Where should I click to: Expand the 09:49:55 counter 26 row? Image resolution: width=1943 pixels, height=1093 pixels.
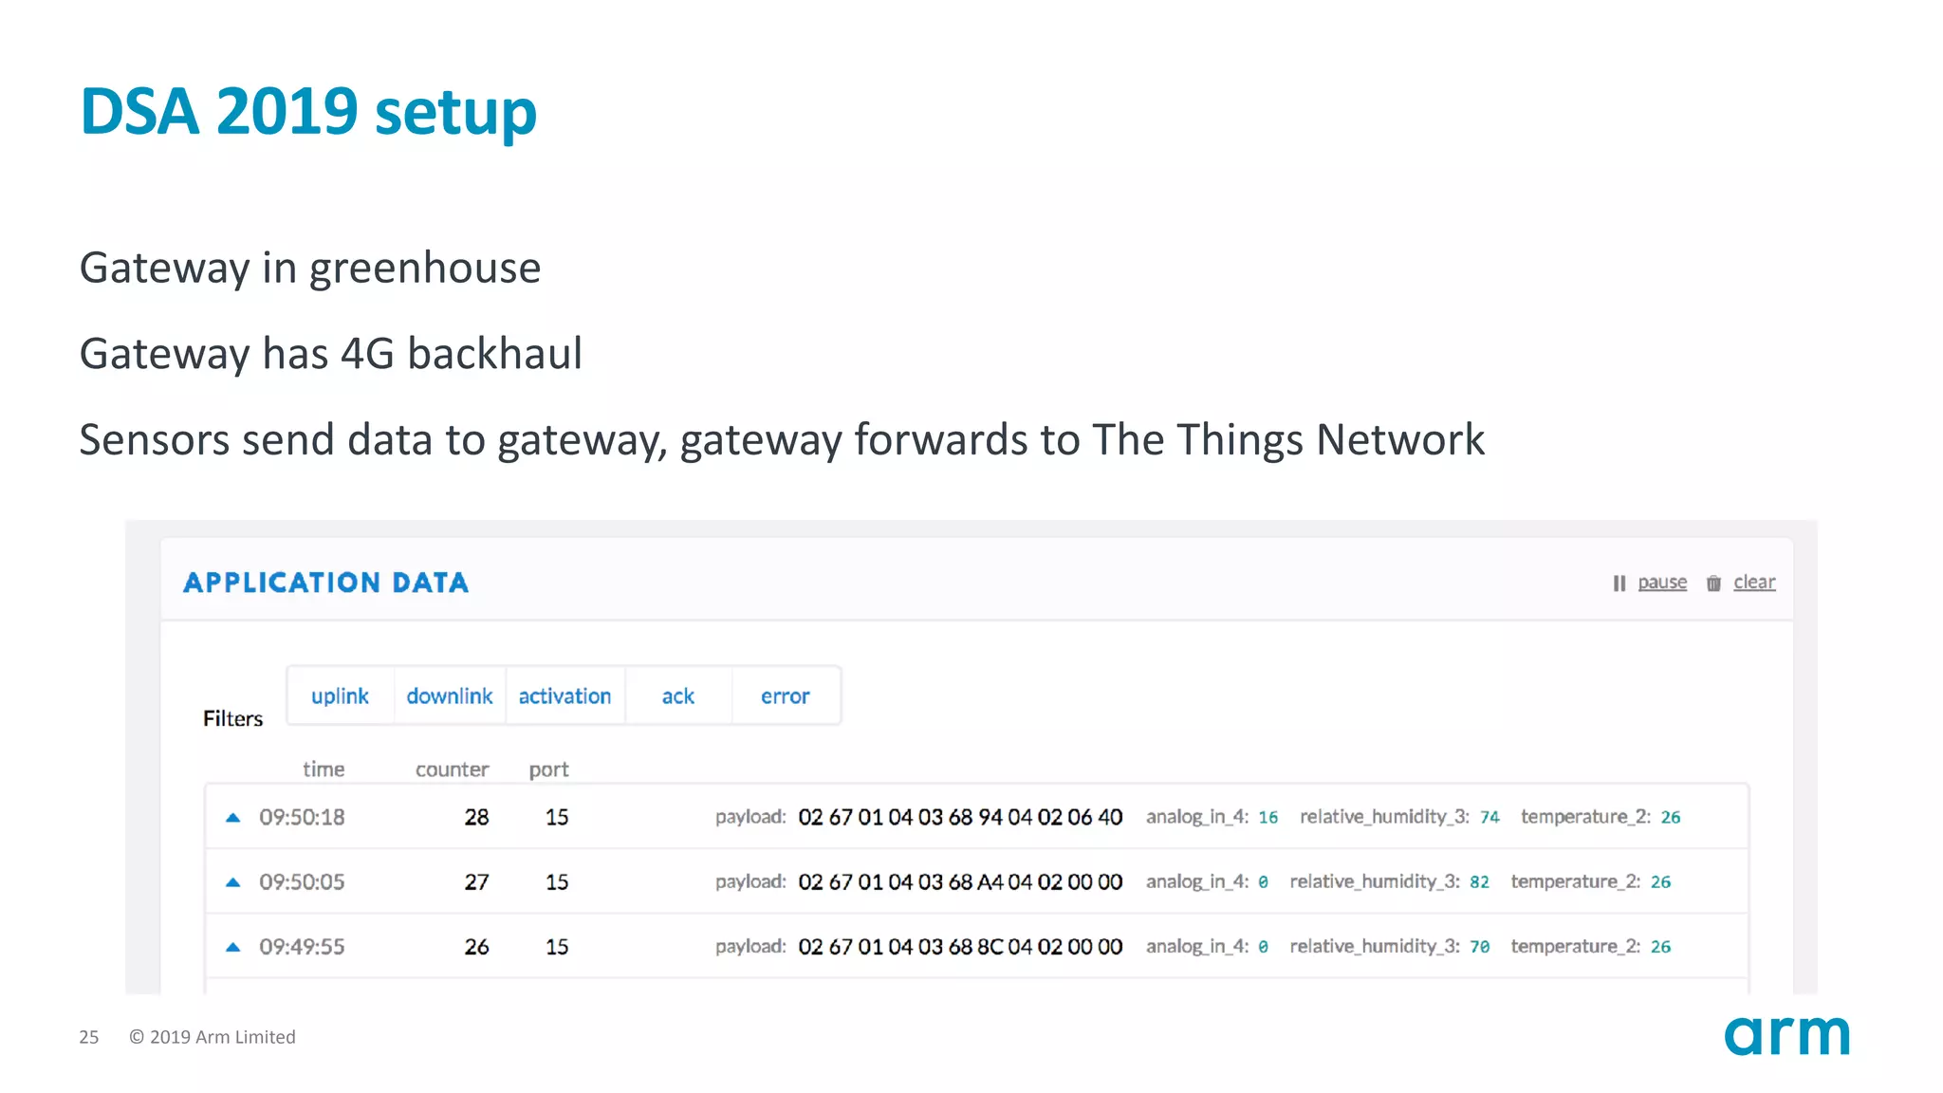coord(976,947)
